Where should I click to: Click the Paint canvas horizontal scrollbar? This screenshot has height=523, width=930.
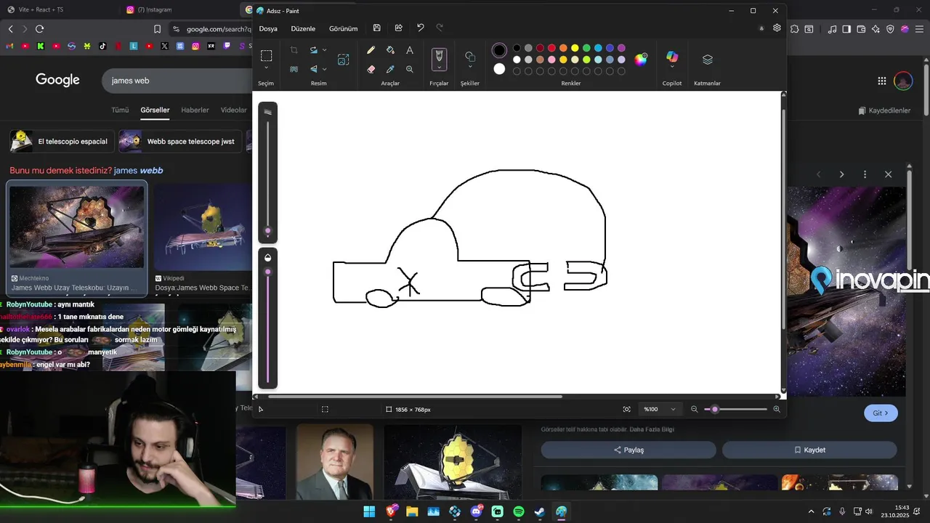416,397
